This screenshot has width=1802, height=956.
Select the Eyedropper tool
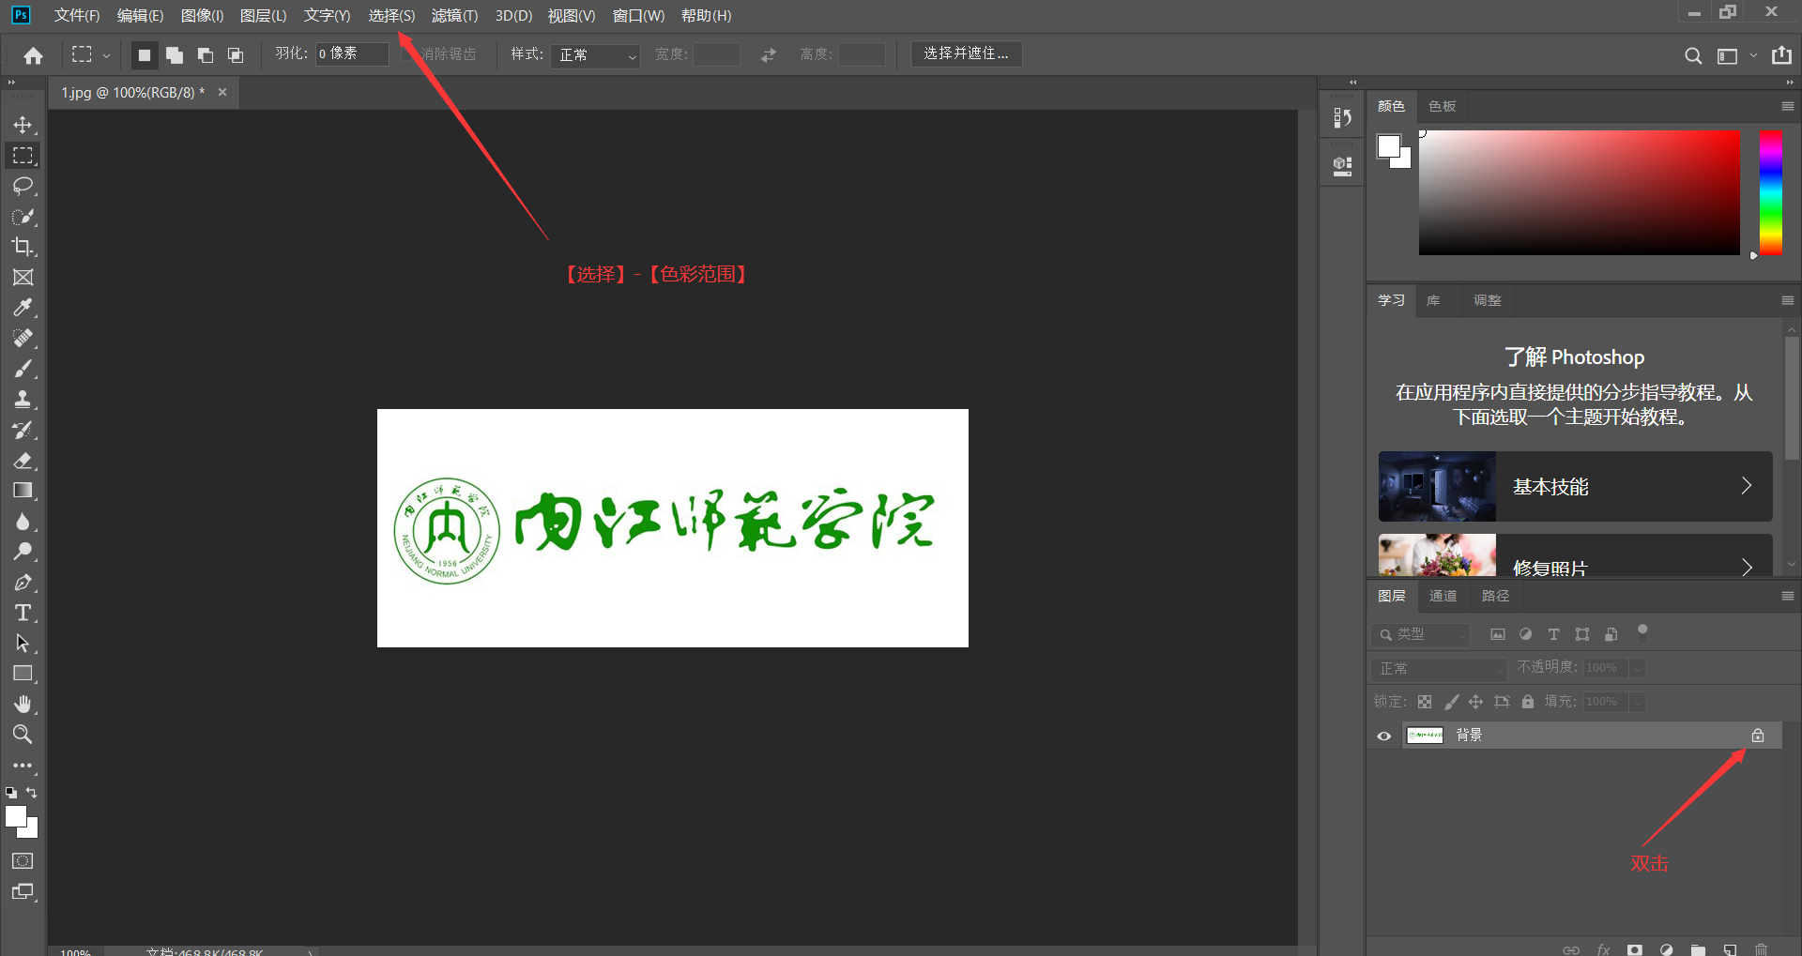tap(23, 308)
